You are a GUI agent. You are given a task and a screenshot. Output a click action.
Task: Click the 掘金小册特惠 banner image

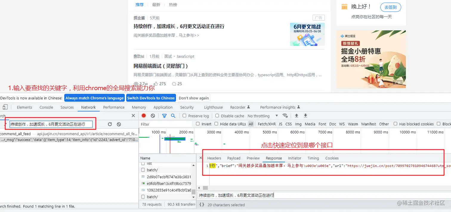[371, 59]
